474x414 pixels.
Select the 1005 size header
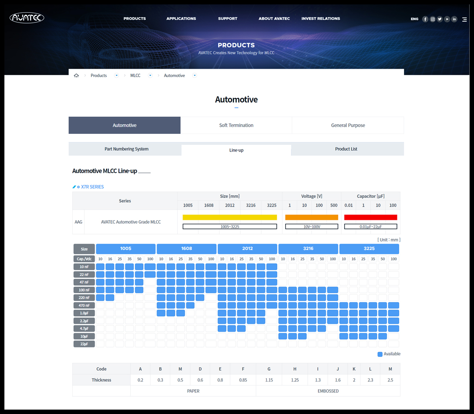click(x=126, y=248)
